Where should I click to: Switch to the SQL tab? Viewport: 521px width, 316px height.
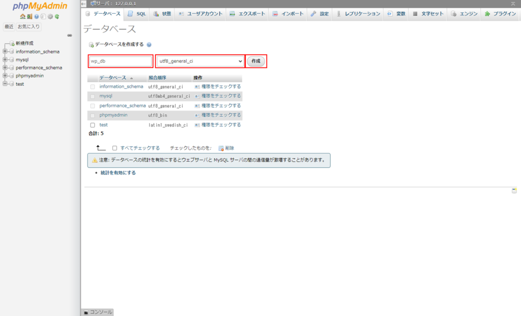pyautogui.click(x=137, y=14)
